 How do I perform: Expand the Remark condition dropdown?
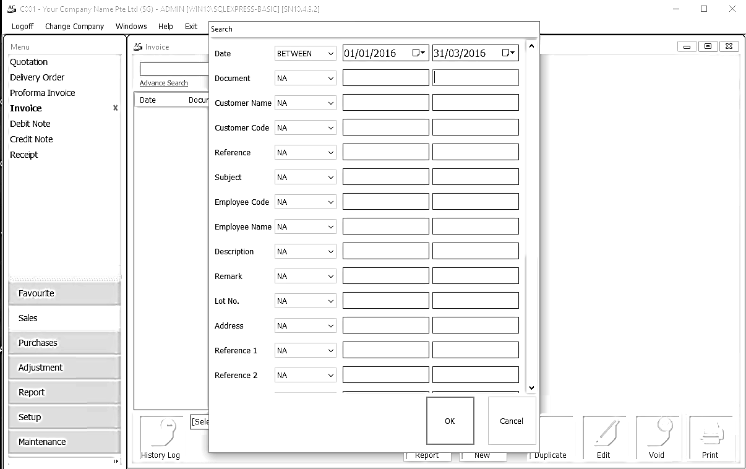pyautogui.click(x=331, y=277)
